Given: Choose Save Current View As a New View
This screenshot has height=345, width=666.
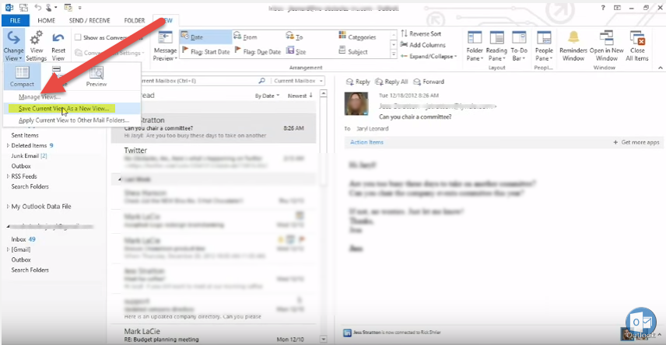Looking at the screenshot, I should (x=64, y=109).
